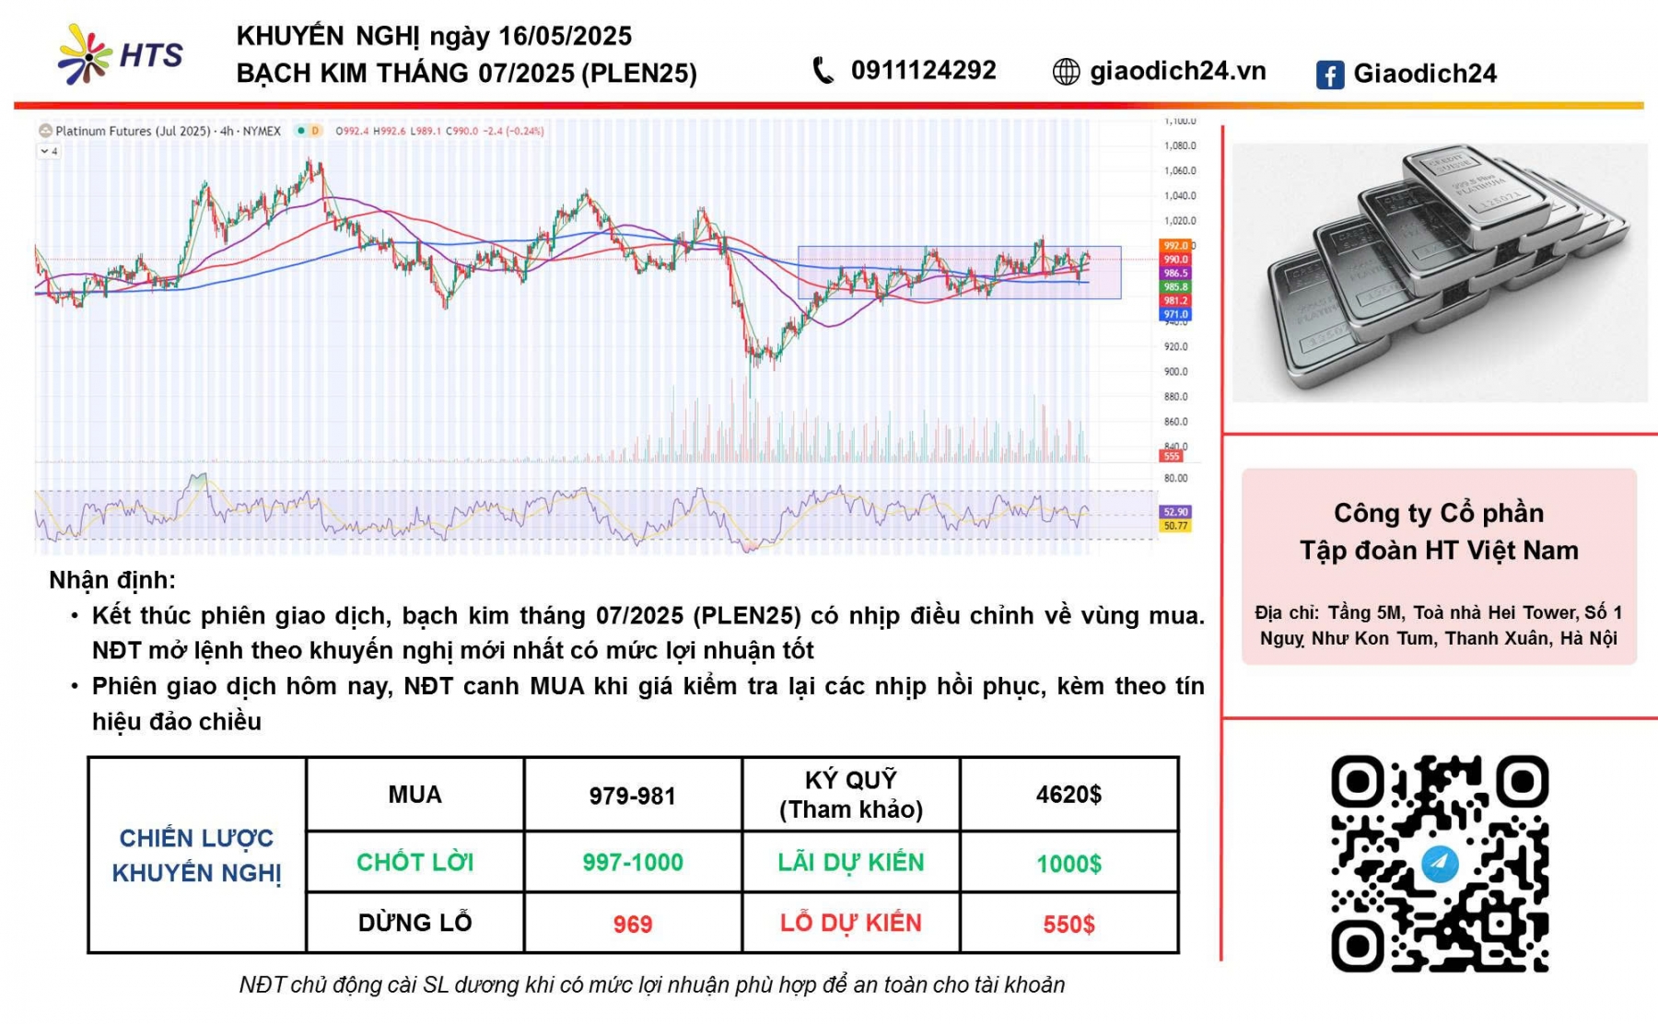Click the 990.0 red price label
The height and width of the screenshot is (1024, 1658).
coord(1175,260)
